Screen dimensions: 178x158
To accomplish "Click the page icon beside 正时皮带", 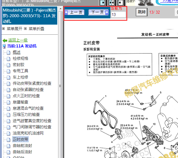I will (8, 140).
